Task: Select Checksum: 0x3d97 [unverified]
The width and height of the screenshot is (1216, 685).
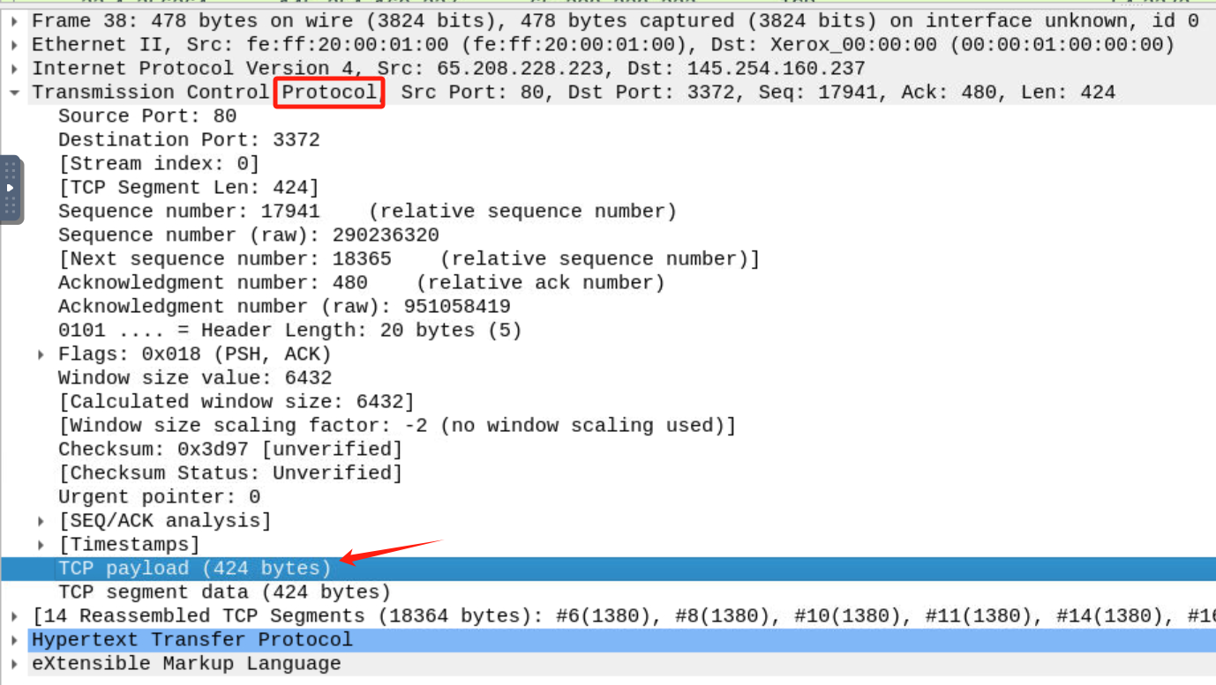Action: coord(230,449)
